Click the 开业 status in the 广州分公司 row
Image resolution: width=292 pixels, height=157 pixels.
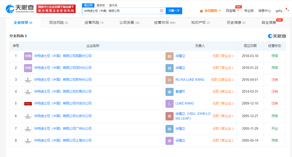pos(275,129)
